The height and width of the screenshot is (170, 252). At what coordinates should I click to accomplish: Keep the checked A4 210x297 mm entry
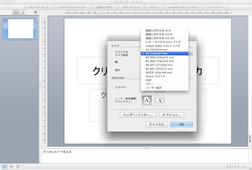[164, 54]
